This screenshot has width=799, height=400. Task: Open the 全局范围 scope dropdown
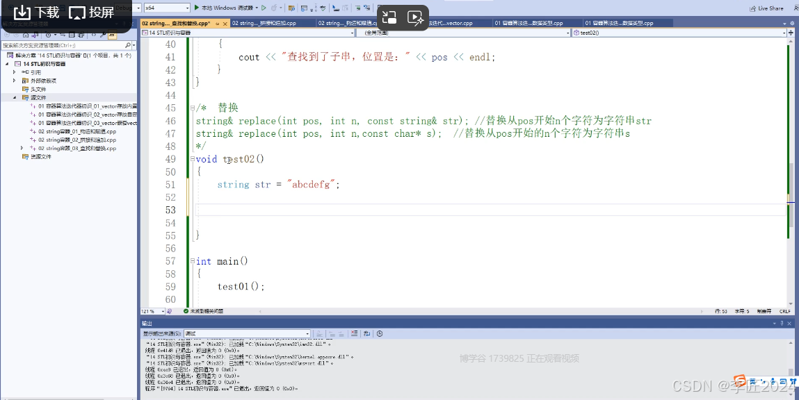(463, 33)
